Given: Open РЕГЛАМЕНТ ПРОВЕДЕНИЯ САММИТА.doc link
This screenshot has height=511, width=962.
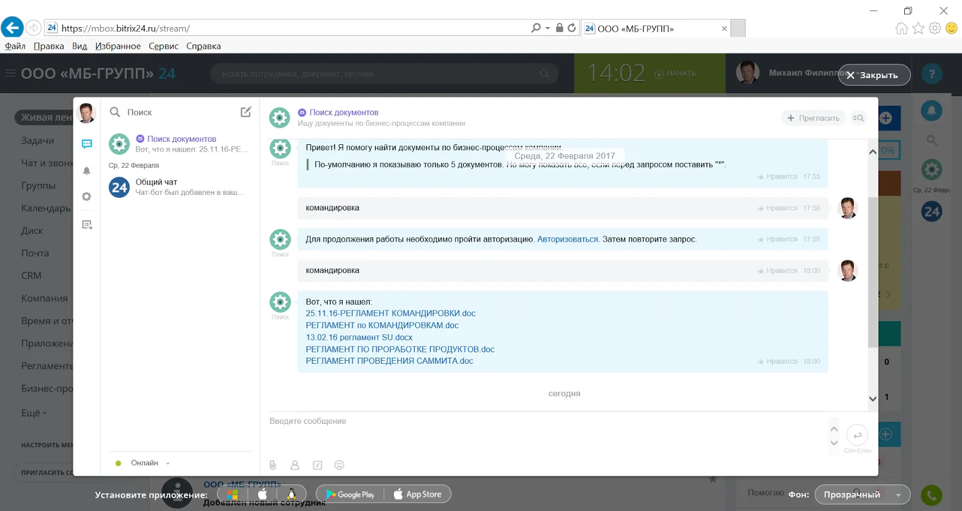Looking at the screenshot, I should [389, 361].
